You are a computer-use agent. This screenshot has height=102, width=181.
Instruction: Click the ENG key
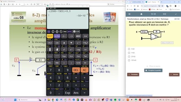[x=57, y=63]
